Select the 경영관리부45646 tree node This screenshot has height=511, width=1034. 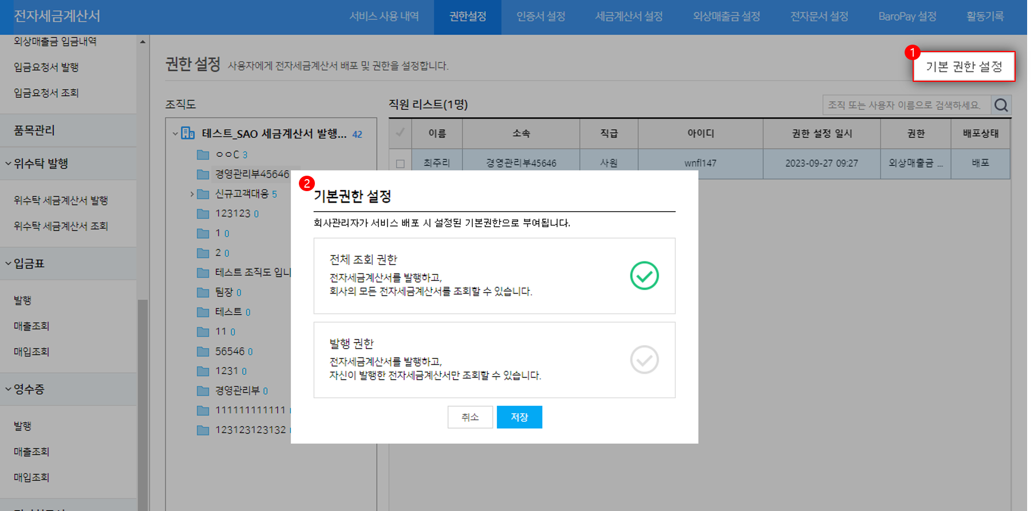[252, 174]
